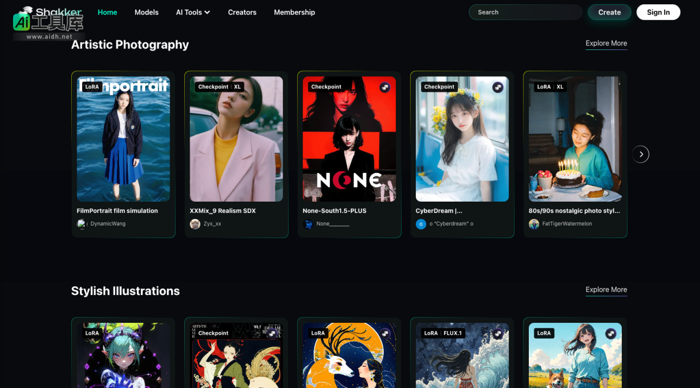Click Explore More for Artistic Photography
700x388 pixels.
606,43
